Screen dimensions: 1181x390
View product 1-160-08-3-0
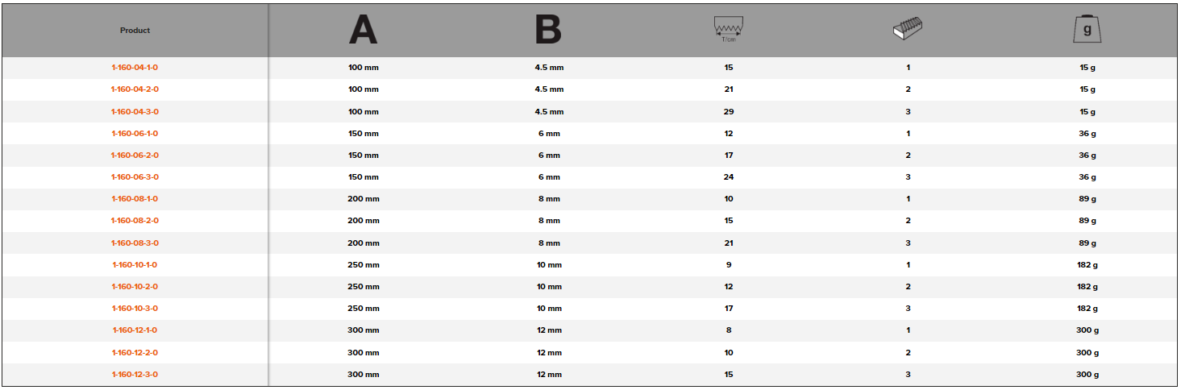pos(135,243)
